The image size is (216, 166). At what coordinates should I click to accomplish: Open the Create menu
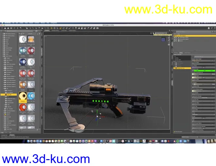click(x=21, y=23)
